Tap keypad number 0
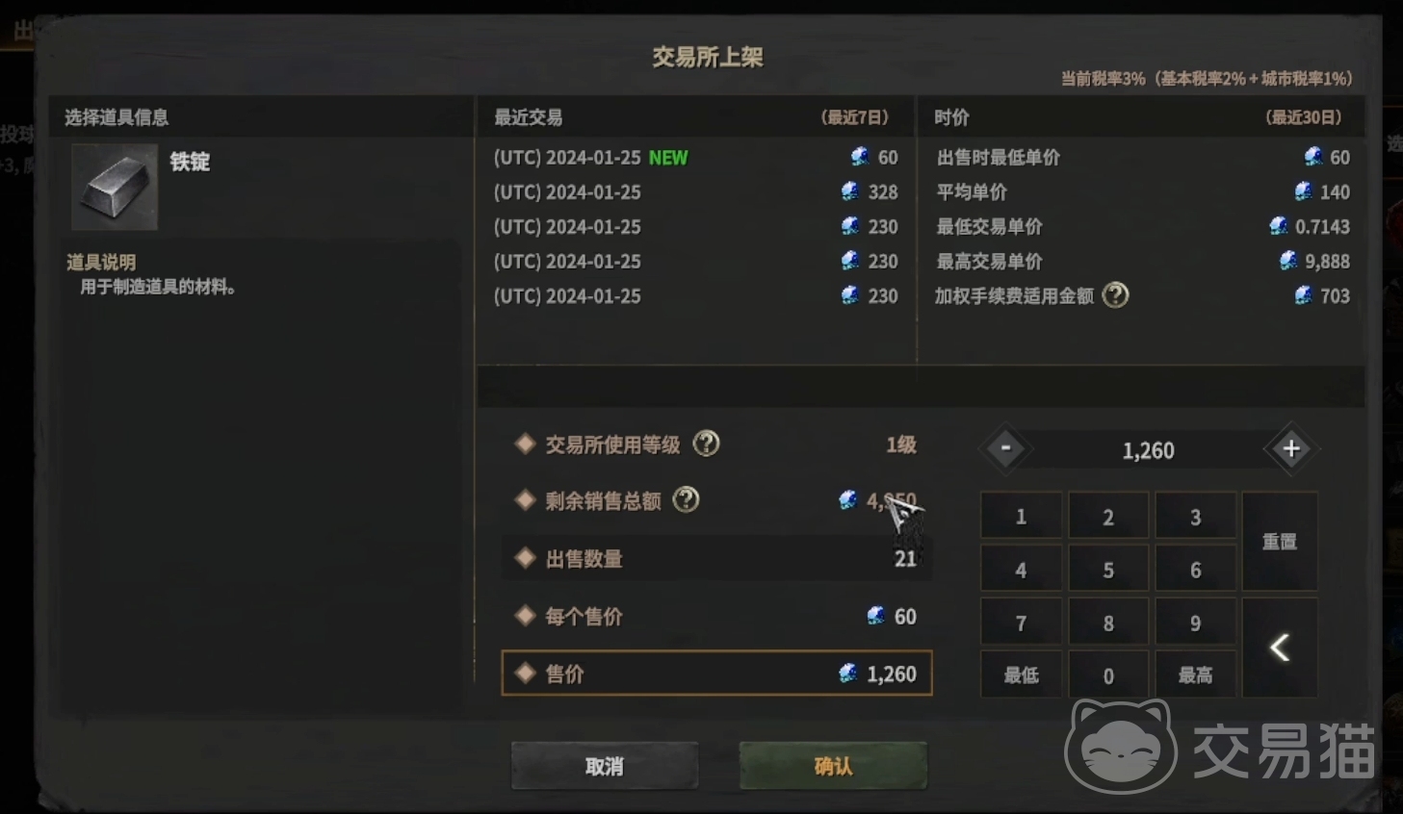1403x814 pixels. point(1108,674)
